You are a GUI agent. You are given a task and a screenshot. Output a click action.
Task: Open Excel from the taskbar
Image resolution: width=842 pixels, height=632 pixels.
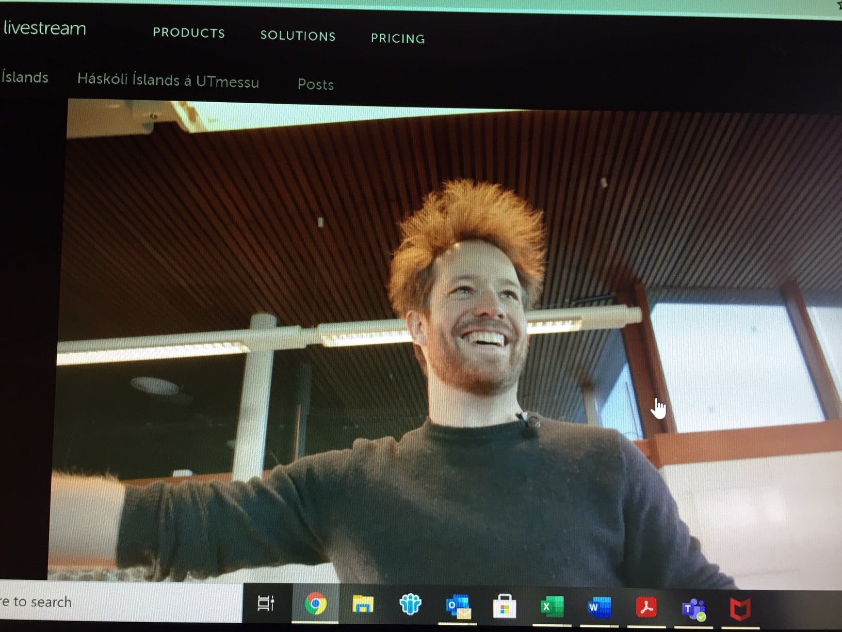point(551,607)
